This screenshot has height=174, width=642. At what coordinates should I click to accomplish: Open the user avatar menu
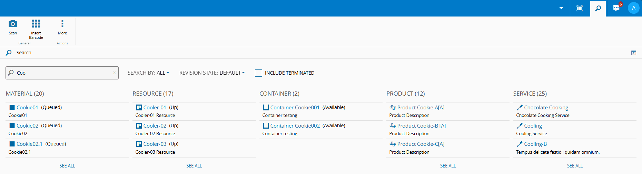633,8
